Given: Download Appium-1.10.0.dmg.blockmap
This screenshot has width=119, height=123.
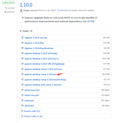Looking at the screenshot, I should click(39, 48).
